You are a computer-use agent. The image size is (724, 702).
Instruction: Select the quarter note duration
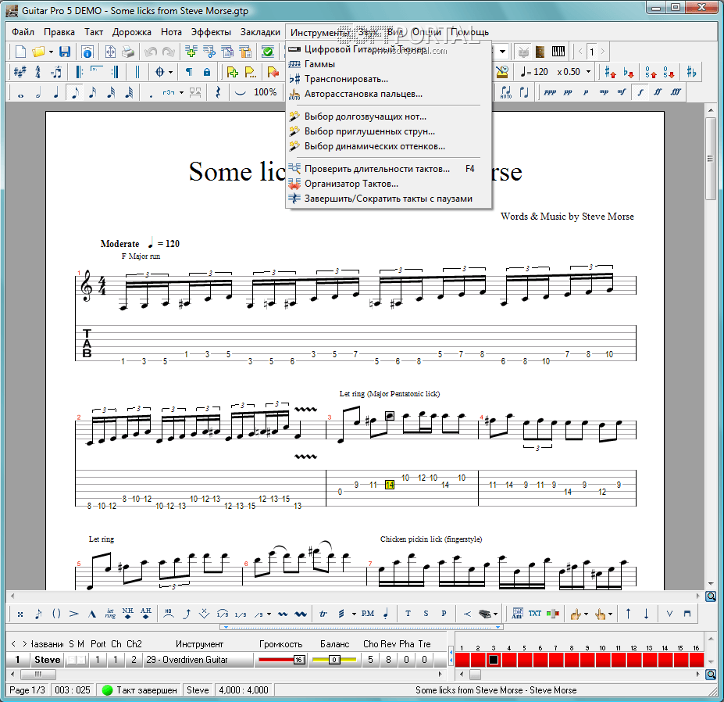coord(56,92)
